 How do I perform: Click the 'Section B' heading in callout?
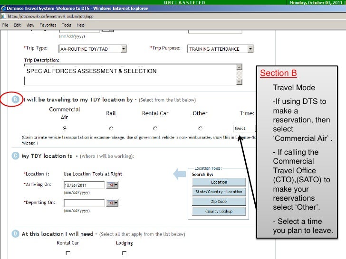(278, 73)
